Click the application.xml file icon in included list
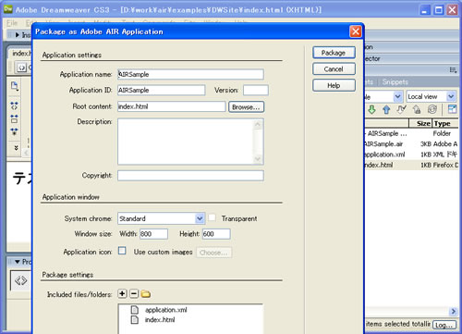 point(135,310)
